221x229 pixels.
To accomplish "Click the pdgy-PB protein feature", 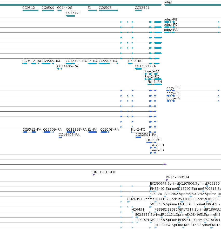I will 194,91.
